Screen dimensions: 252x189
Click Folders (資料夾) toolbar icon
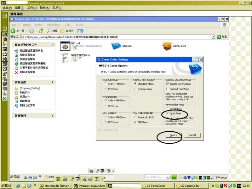[67, 31]
